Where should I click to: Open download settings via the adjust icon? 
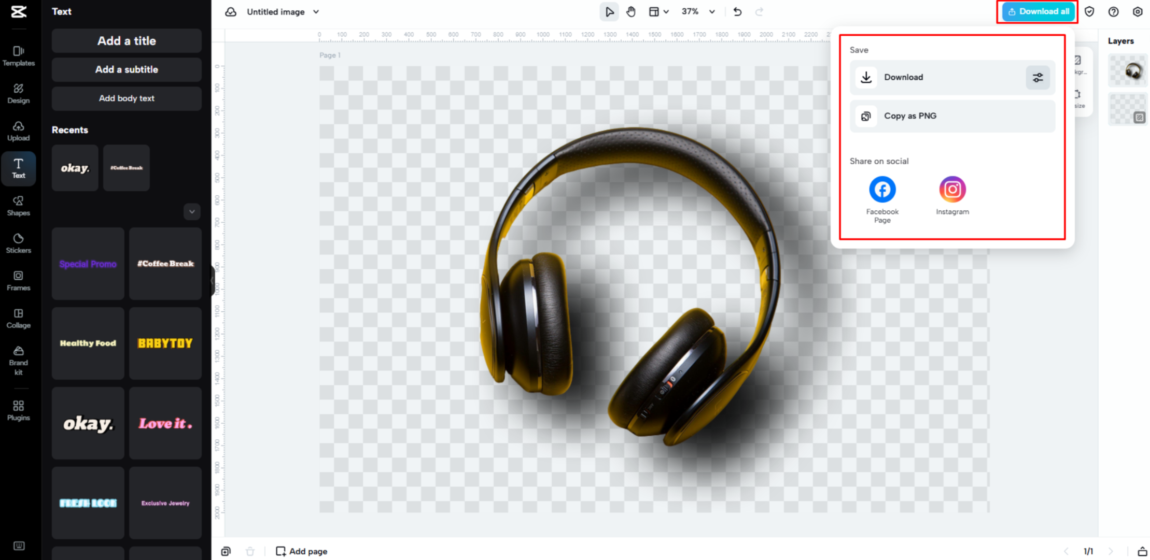tap(1037, 77)
